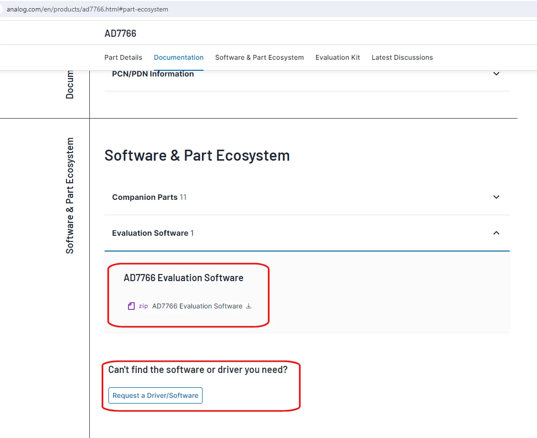Click "Can't find the software or driver" text
Screen dimensions: 537x438
(x=198, y=370)
